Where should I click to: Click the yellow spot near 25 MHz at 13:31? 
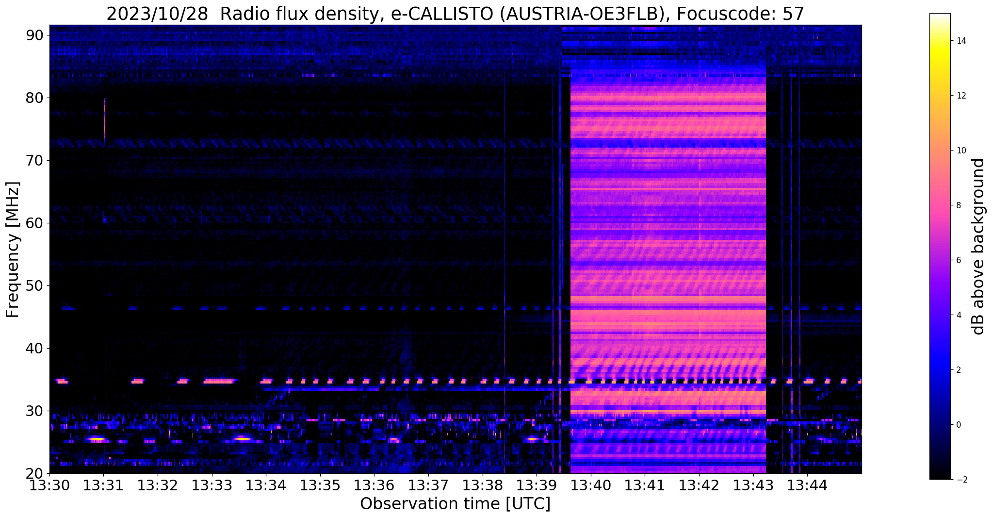(97, 439)
